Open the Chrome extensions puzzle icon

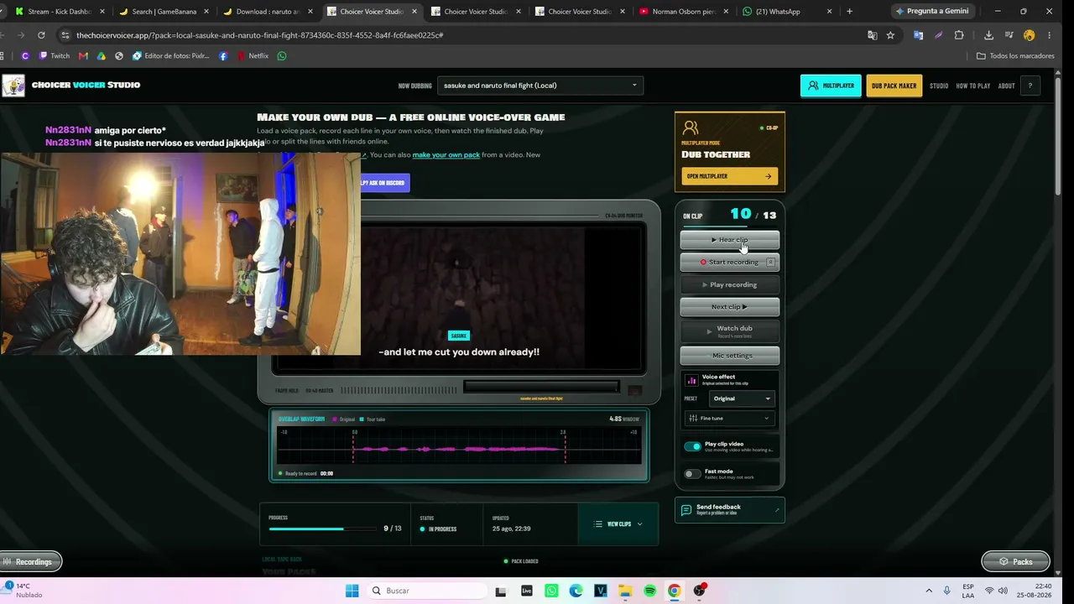[x=959, y=35]
